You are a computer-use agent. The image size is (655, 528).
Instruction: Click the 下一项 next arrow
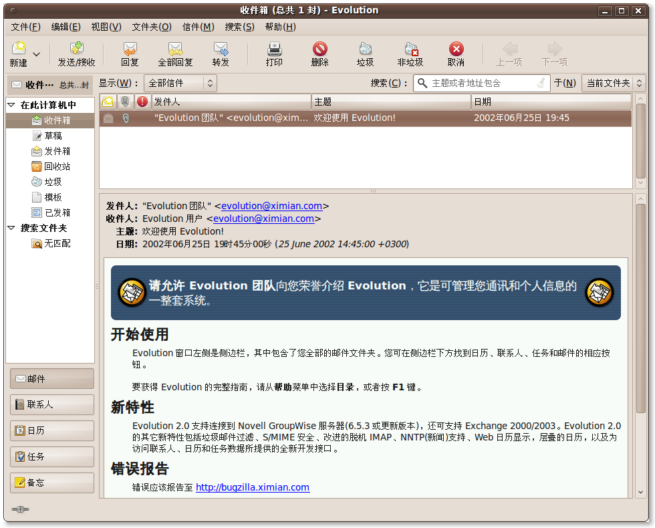(x=555, y=48)
